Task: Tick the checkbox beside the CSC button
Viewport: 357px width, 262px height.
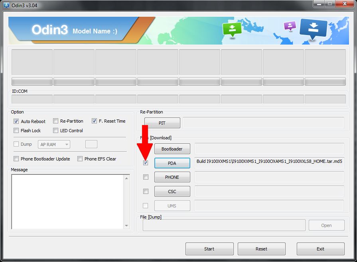Action: (146, 192)
